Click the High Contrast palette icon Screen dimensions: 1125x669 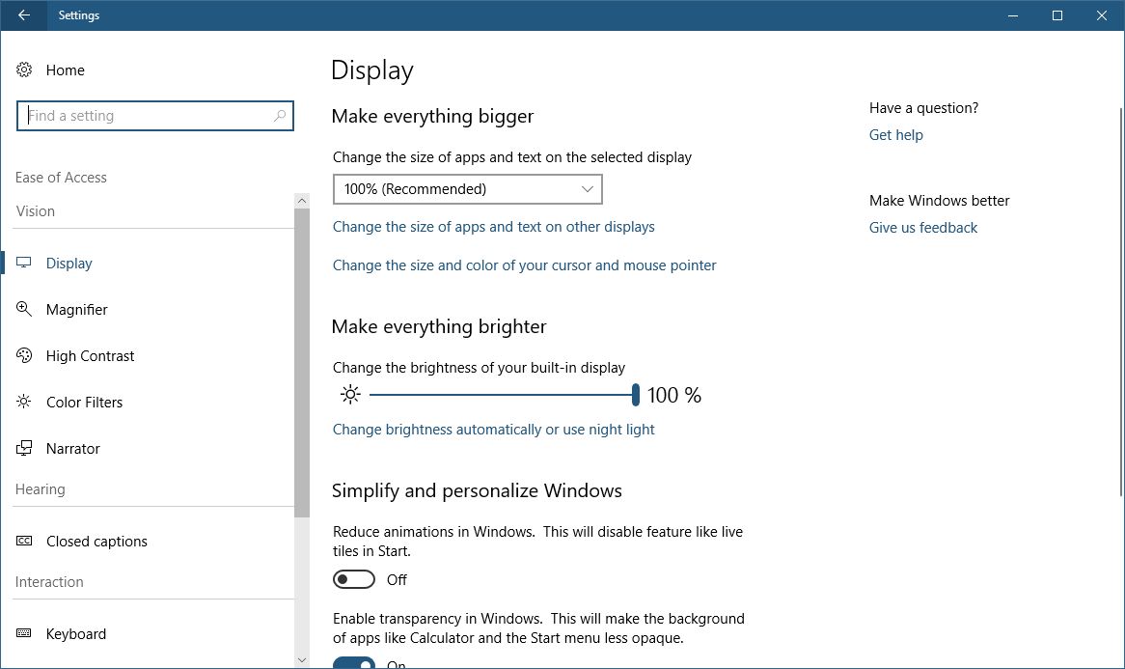click(24, 355)
